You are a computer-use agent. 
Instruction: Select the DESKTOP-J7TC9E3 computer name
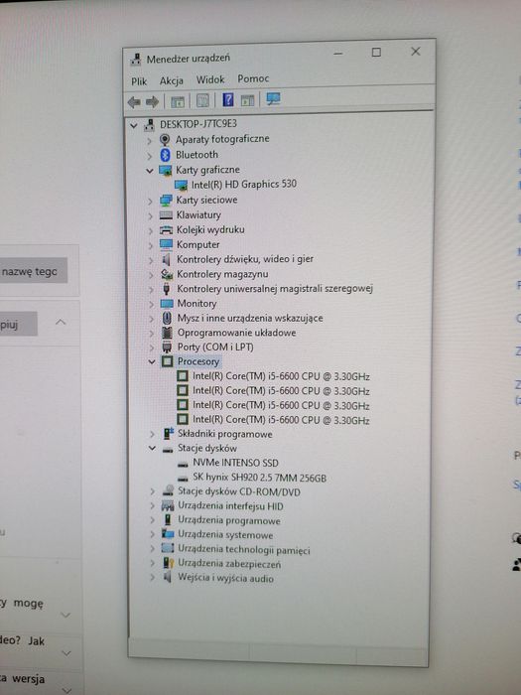point(198,124)
